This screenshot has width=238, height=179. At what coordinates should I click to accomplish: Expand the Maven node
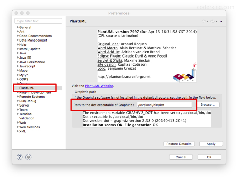pos(18,70)
